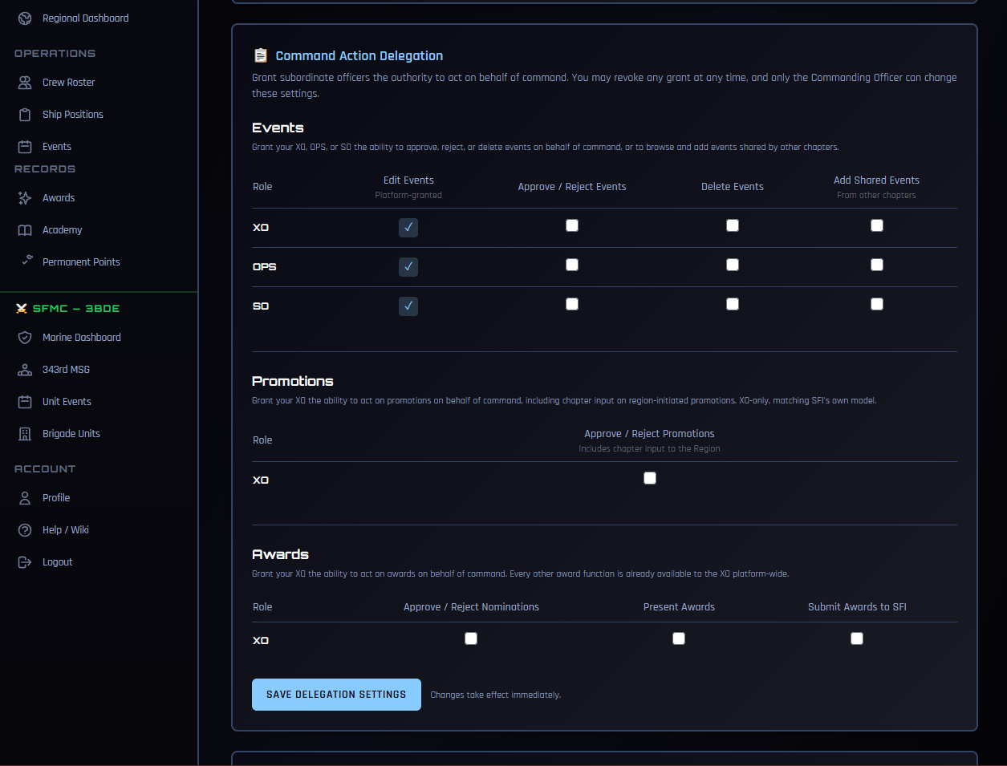Toggle Edit Events checkbox for SO
The image size is (1007, 766).
point(408,306)
